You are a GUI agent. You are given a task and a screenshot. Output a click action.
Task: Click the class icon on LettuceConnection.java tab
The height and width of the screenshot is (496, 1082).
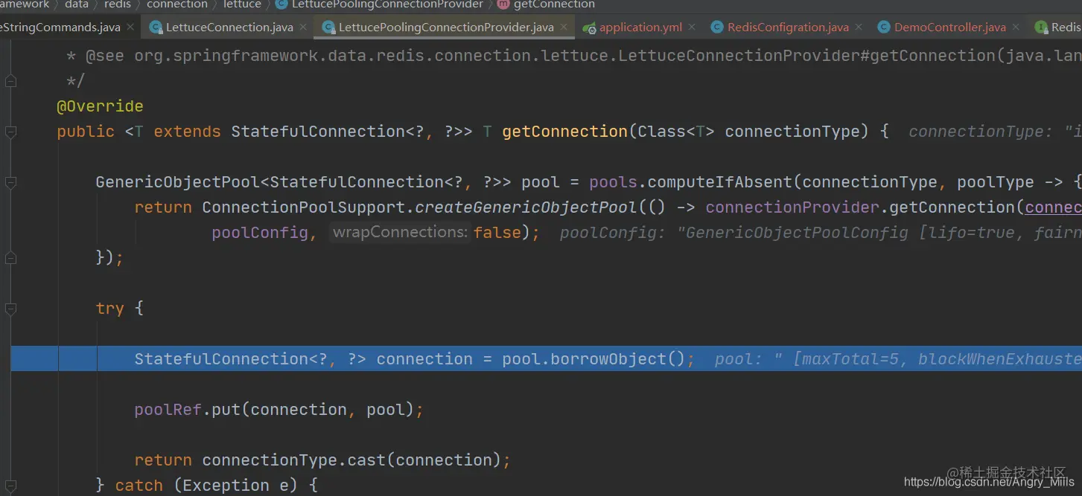156,28
